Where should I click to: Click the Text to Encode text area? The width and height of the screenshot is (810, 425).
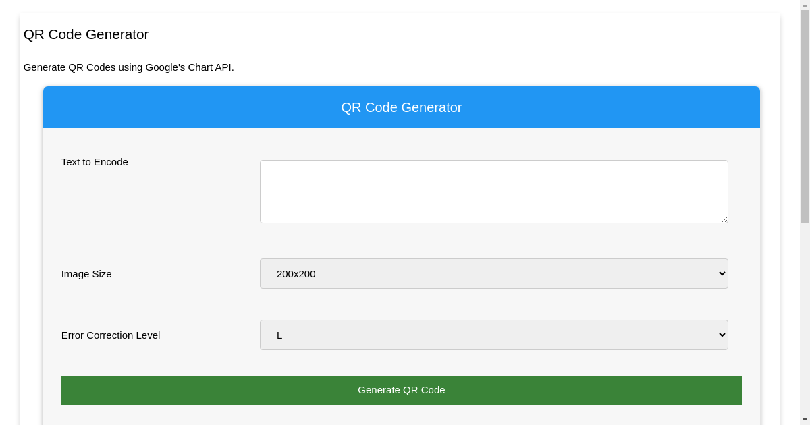[x=493, y=192]
